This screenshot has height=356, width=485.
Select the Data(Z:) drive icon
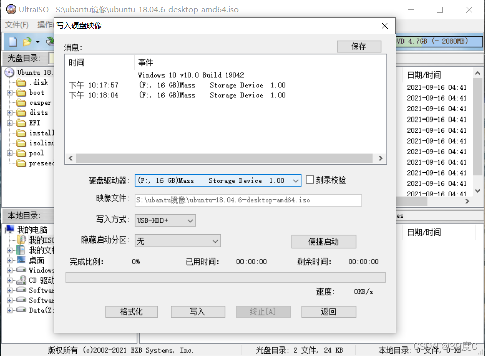pos(21,310)
